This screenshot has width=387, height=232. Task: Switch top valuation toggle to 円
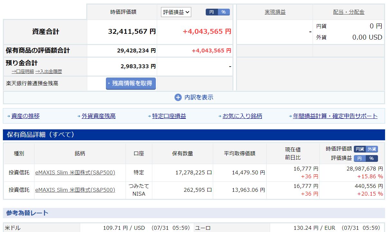point(212,12)
